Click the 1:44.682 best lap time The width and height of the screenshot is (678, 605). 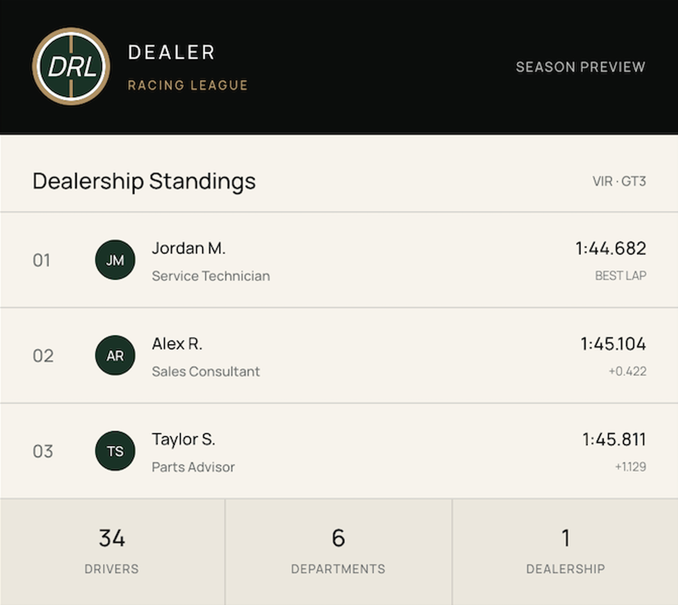tap(611, 248)
